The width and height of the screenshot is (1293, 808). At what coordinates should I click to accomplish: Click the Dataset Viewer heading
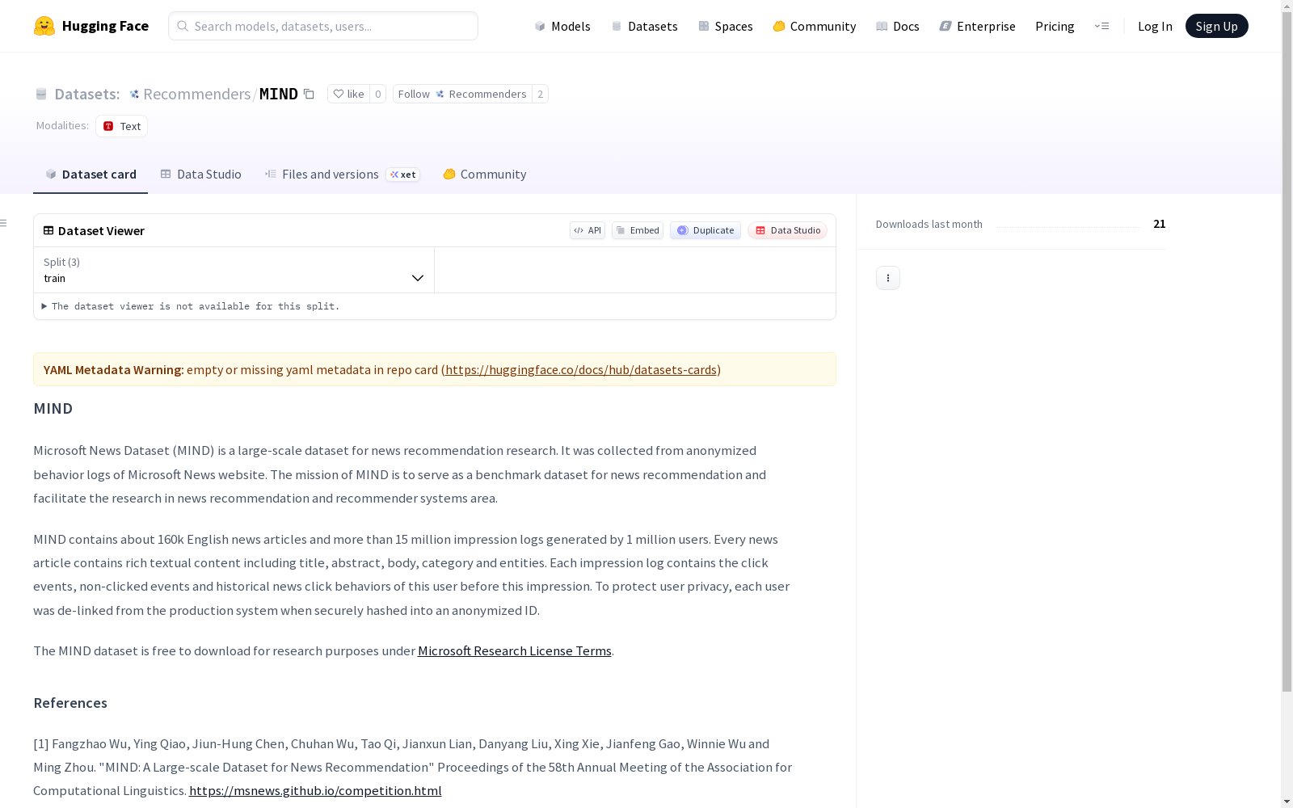(101, 230)
